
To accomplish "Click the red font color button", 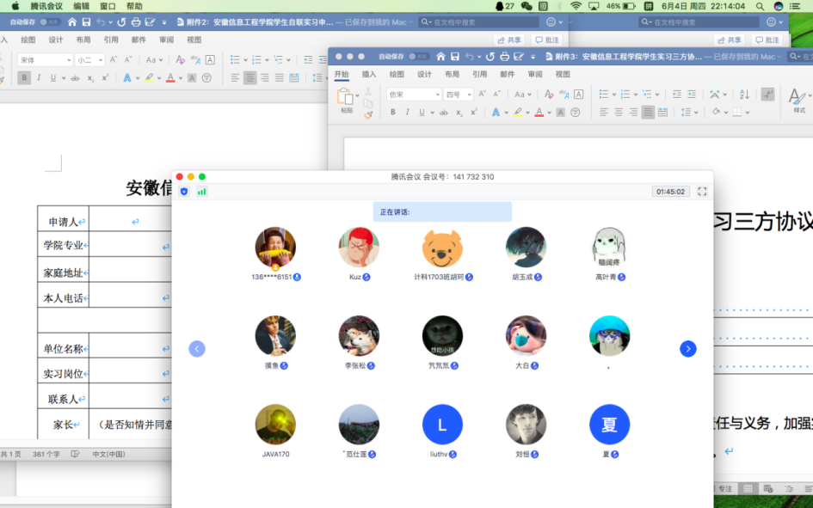I will tap(539, 112).
